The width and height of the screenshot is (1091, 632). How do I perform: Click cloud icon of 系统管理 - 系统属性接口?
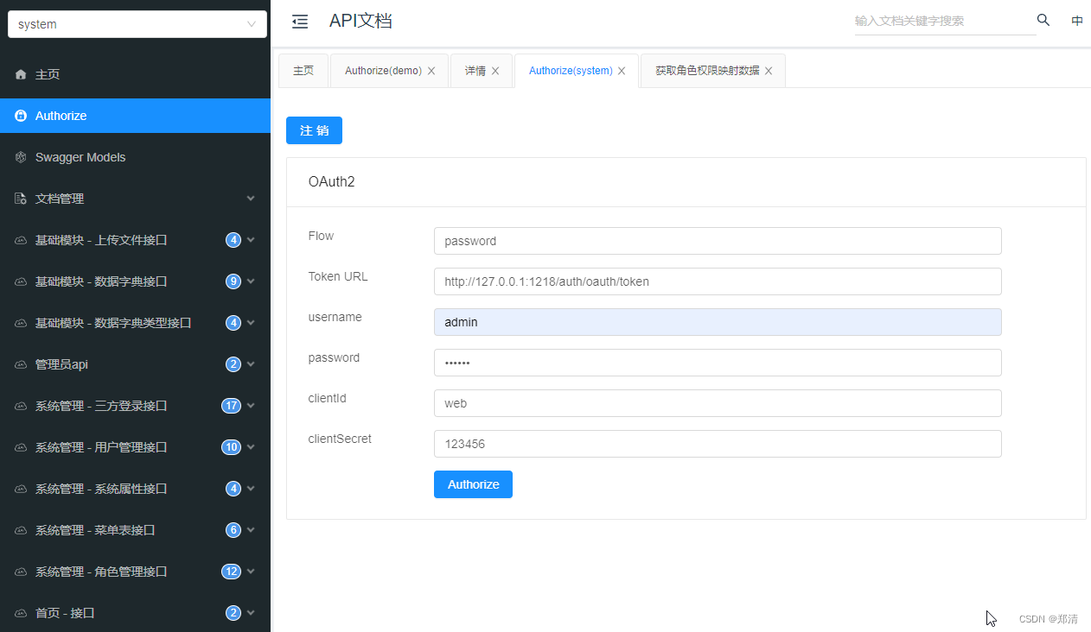pos(21,490)
